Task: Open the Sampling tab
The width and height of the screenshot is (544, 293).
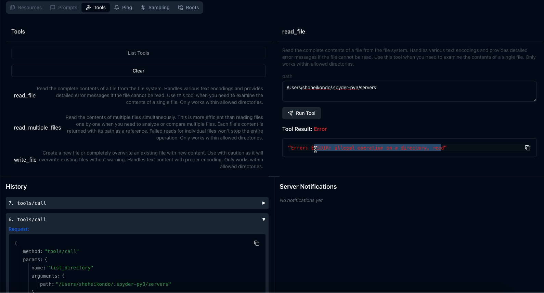Action: [x=155, y=8]
